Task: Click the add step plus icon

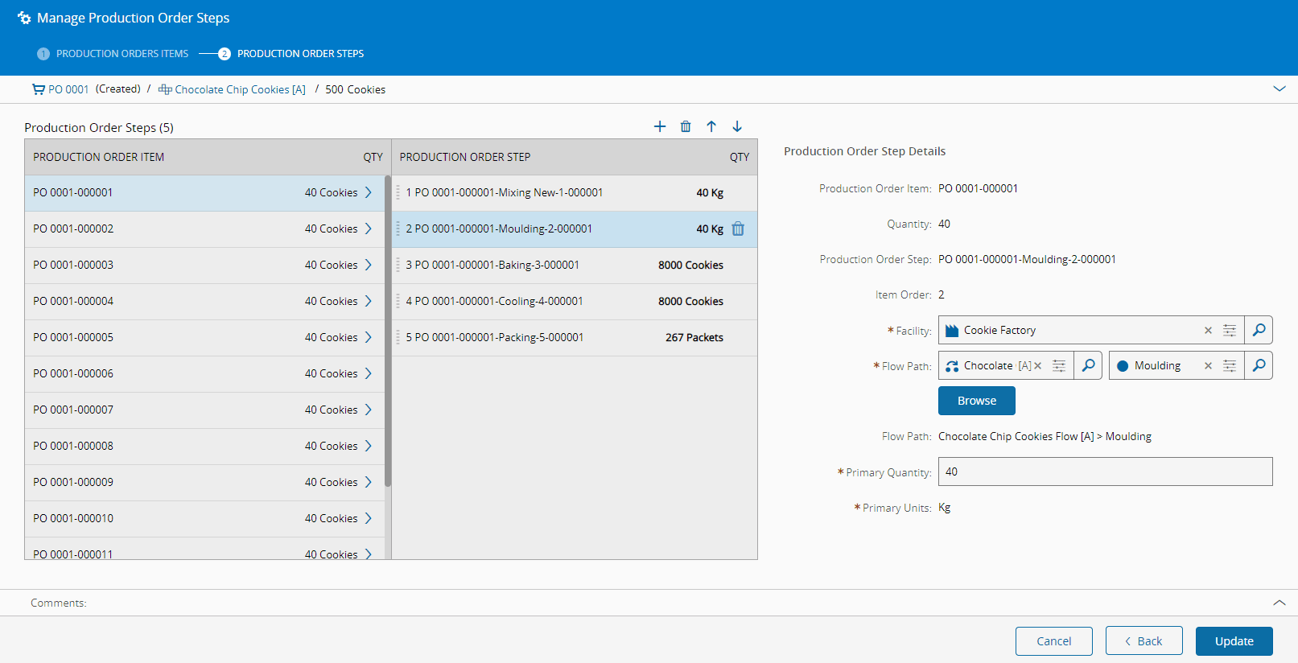Action: 660,126
